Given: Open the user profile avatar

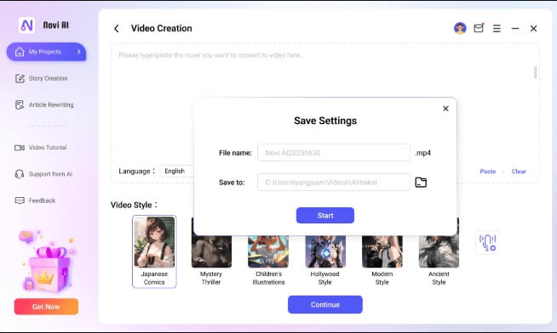Looking at the screenshot, I should (460, 28).
